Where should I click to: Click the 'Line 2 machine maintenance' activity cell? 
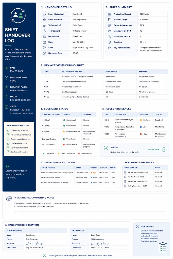point(74,82)
